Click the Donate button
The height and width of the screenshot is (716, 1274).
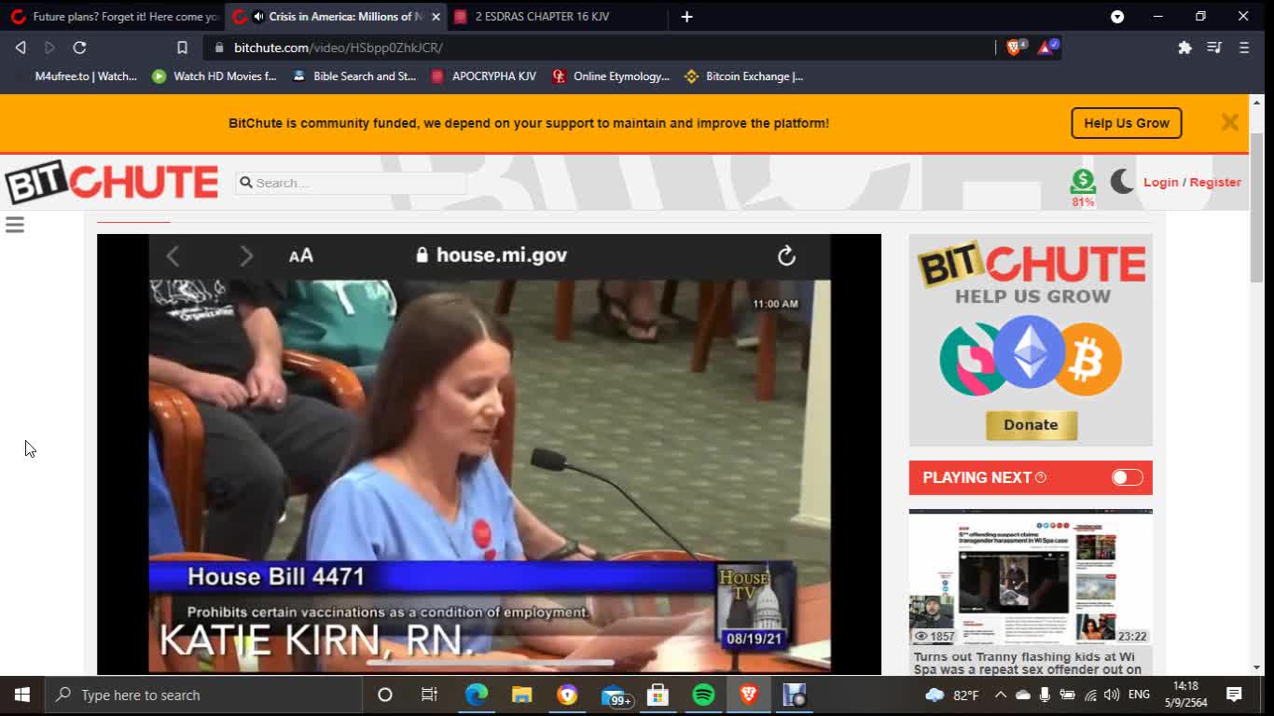pyautogui.click(x=1031, y=425)
